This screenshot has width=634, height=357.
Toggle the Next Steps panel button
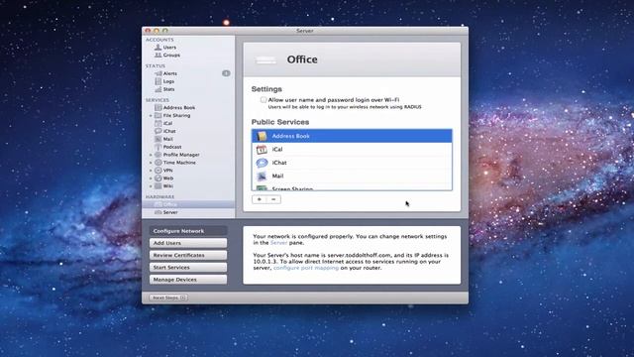(x=168, y=297)
